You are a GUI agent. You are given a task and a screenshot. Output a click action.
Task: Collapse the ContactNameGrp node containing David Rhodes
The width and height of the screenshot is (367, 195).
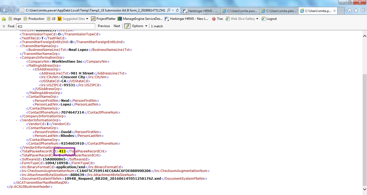click(23, 128)
